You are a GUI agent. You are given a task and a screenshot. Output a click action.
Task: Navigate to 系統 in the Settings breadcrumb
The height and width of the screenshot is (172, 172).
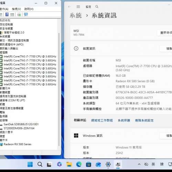(76, 15)
